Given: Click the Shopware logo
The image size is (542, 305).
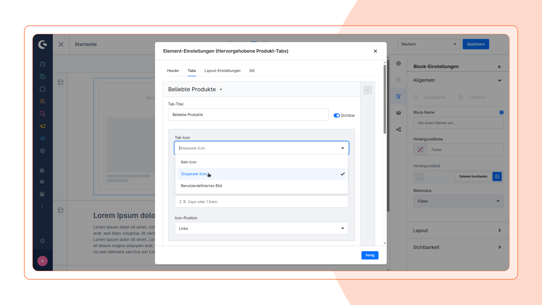Looking at the screenshot, I should pos(42,44).
